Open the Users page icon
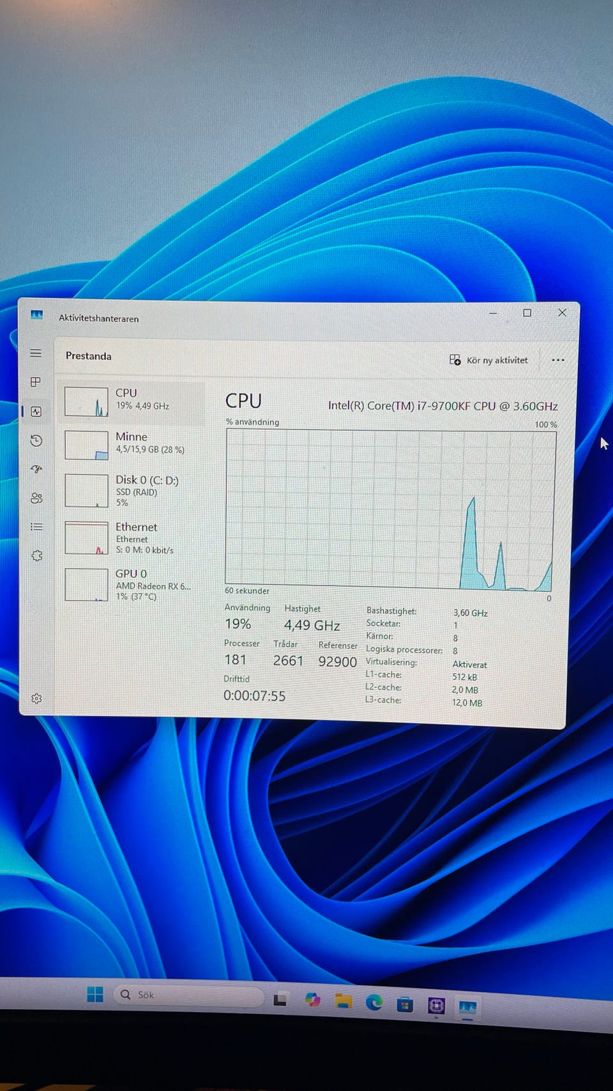 tap(36, 498)
